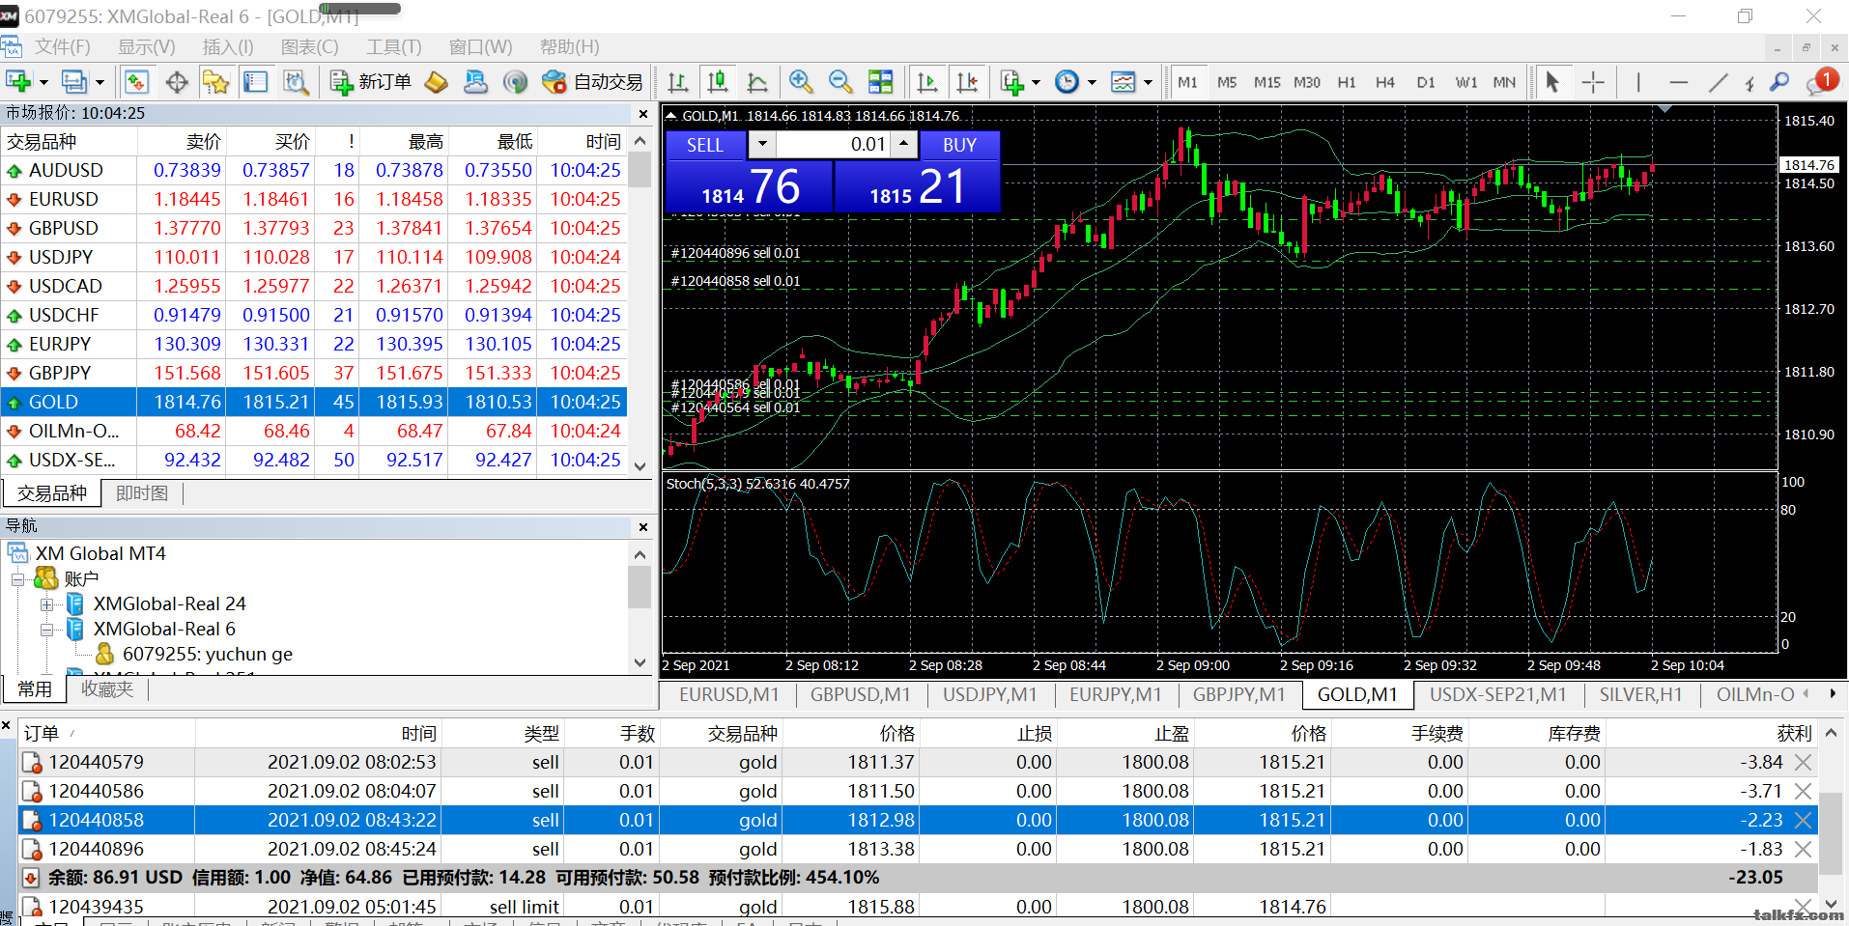Open the chart Templates icon
This screenshot has width=1849, height=926.
click(1123, 82)
